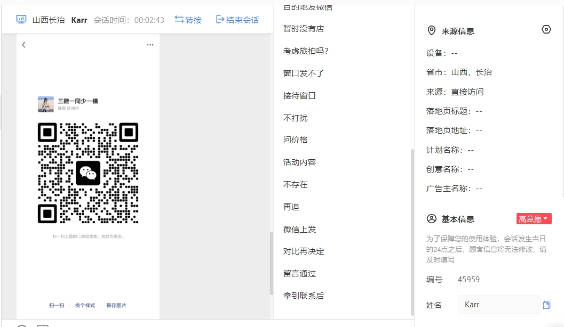Select quick reply 拿到联系后

click(x=304, y=296)
